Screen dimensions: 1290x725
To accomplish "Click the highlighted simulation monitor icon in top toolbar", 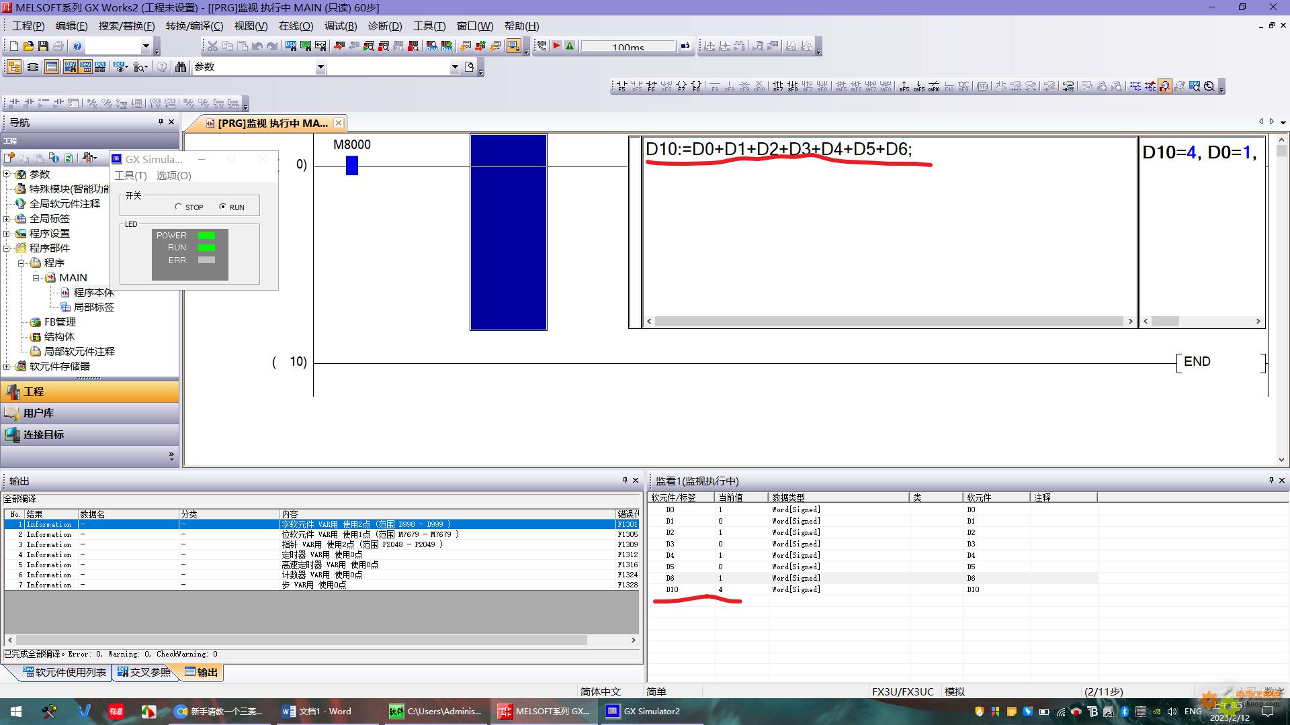I will tap(514, 46).
